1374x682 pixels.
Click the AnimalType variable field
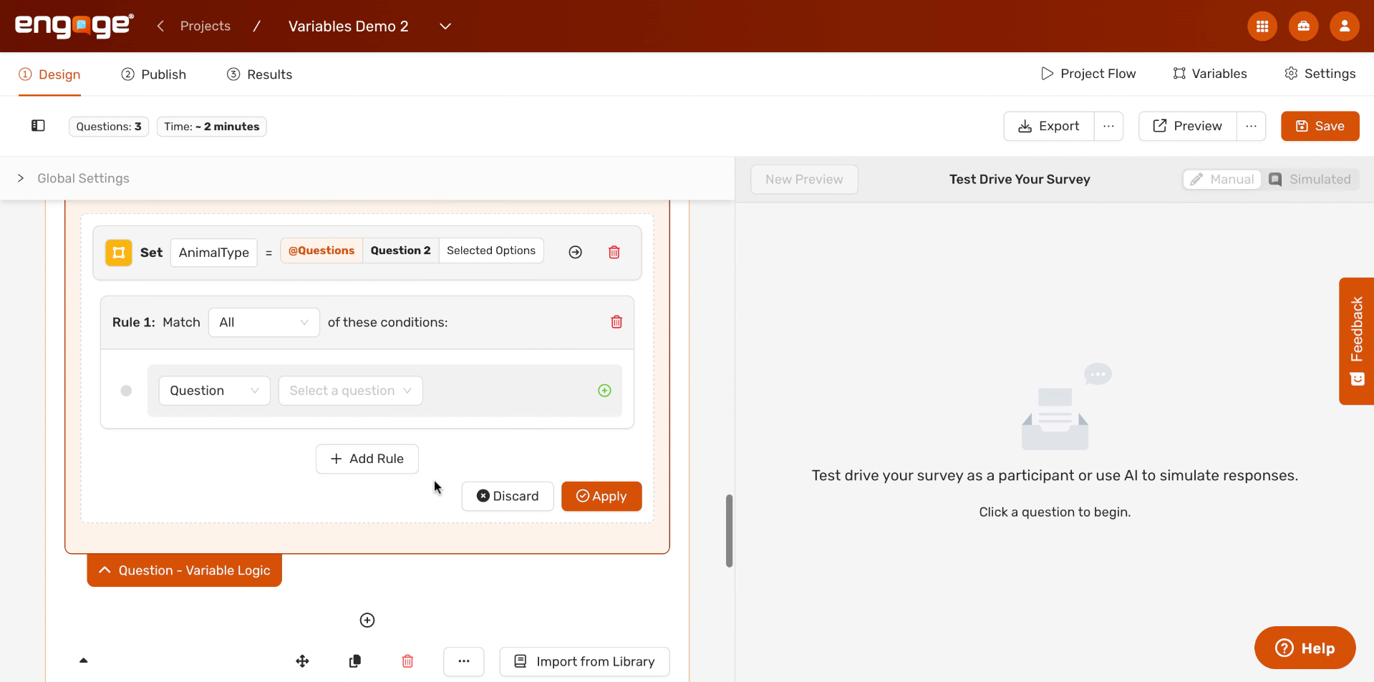pos(214,253)
